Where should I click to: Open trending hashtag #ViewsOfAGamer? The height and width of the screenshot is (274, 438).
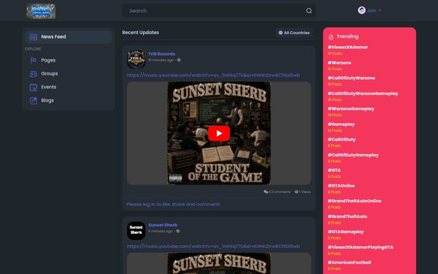[x=347, y=47]
